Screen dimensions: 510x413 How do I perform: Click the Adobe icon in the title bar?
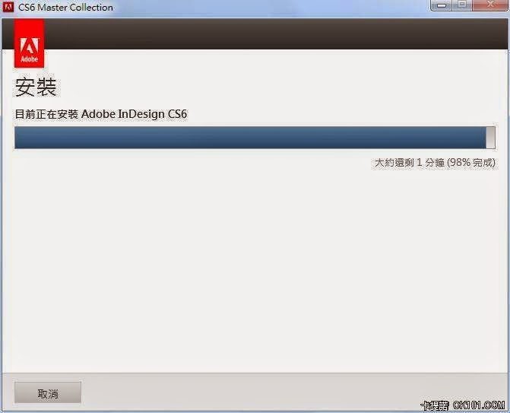(8, 7)
